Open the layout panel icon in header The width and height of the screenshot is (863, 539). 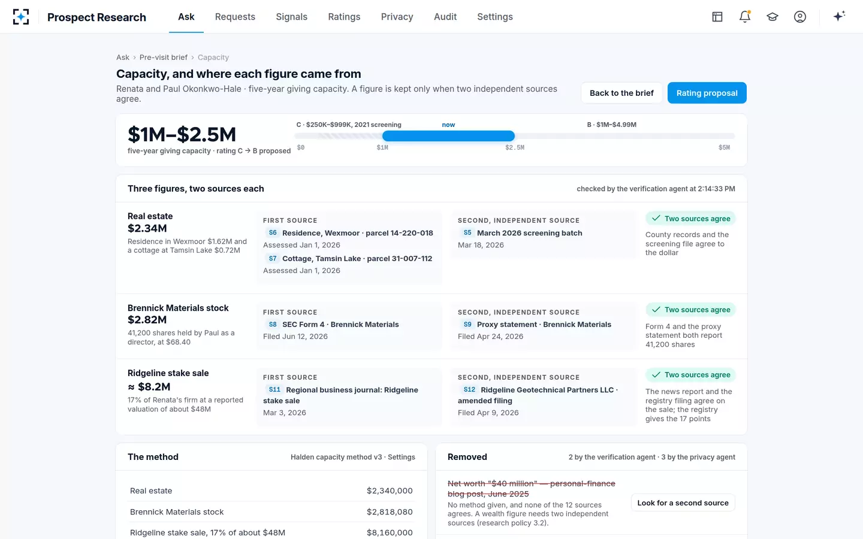717,17
